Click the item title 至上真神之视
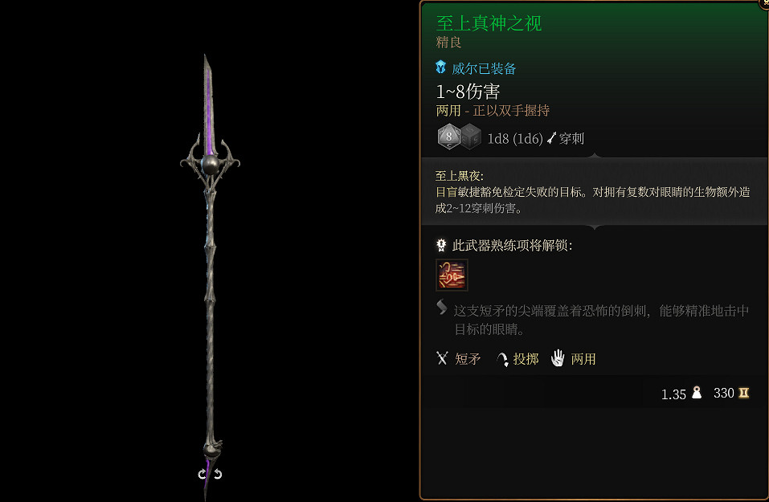Image resolution: width=769 pixels, height=502 pixels. (489, 23)
